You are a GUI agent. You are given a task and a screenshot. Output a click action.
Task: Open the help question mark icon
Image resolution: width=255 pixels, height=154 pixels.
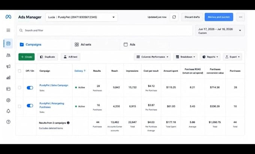point(8,122)
